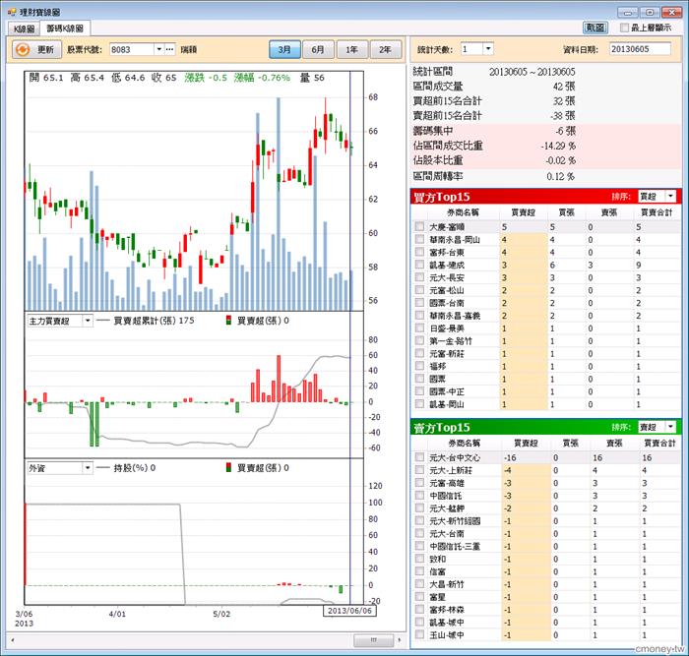This screenshot has height=656, width=689.
Task: Click the 截圖 screenshot button
Action: [x=595, y=28]
